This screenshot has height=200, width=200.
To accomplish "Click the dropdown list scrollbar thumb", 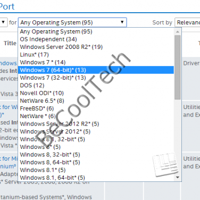I will click(x=178, y=68).
